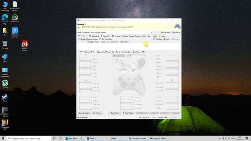Click the Add Game button
The image size is (251, 141).
click(x=166, y=33)
